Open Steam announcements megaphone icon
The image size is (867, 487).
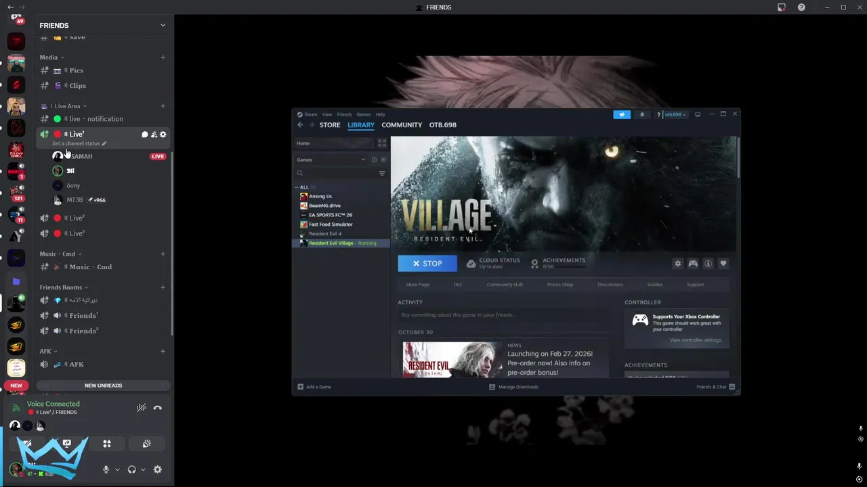622,114
